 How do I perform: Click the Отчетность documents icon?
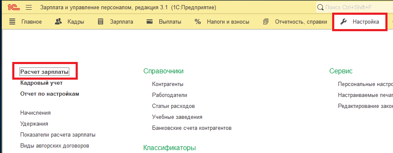[x=266, y=22]
